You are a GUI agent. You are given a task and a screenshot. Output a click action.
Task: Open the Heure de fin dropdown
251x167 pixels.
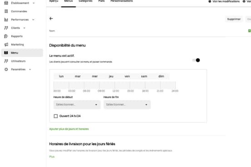[127, 104]
